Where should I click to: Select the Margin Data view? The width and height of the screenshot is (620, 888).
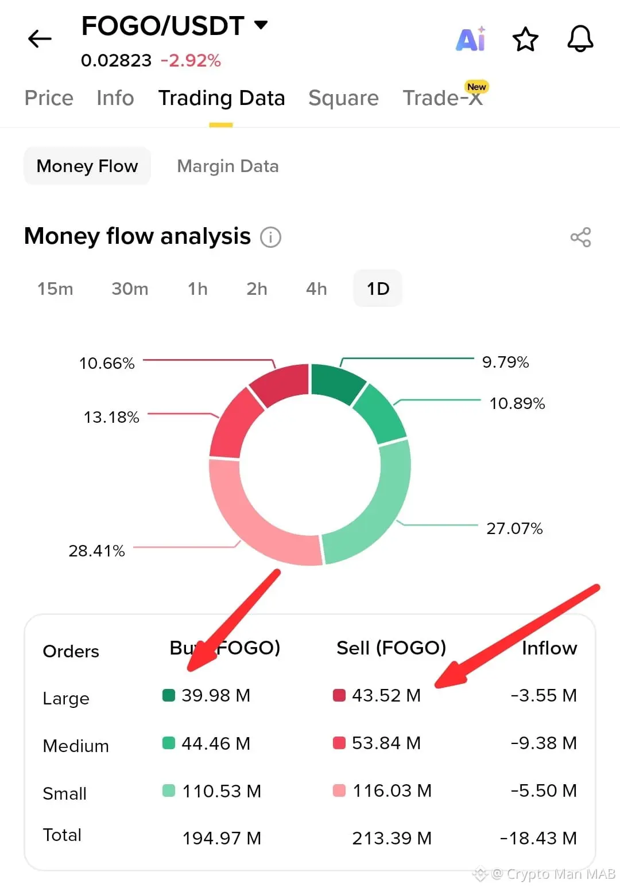(227, 166)
